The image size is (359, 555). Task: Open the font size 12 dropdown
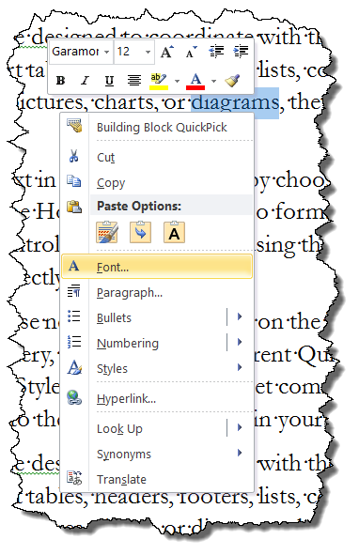[148, 52]
